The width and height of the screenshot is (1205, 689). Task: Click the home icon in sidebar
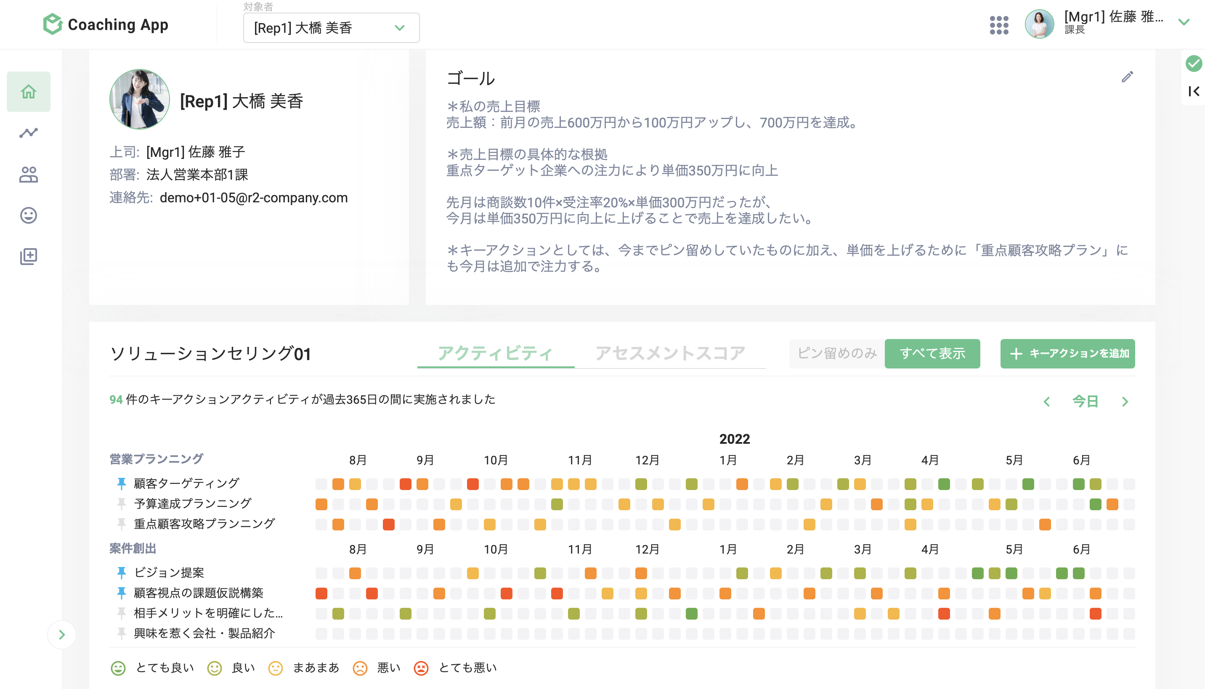pyautogui.click(x=28, y=91)
